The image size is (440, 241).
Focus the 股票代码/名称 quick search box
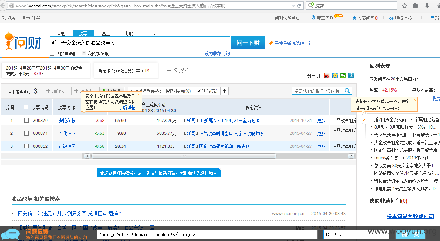coord(318,91)
